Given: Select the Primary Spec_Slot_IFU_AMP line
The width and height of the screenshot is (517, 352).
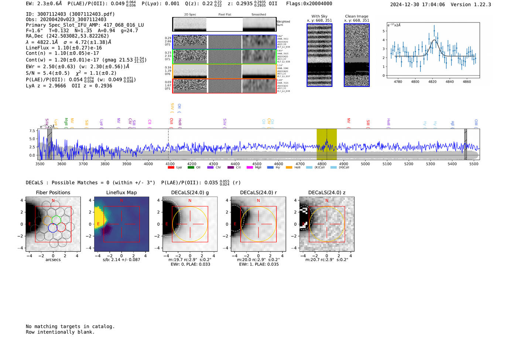Looking at the screenshot, I should [85, 25].
